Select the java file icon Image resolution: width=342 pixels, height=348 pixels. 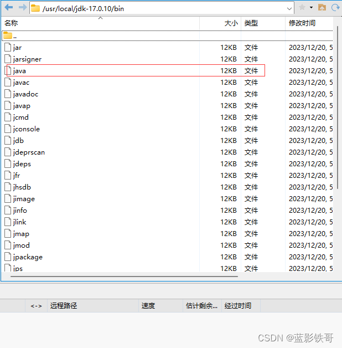8,70
